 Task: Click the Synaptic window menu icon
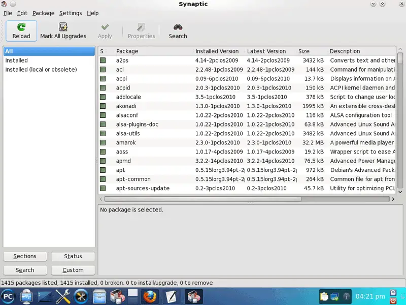pos(4,4)
